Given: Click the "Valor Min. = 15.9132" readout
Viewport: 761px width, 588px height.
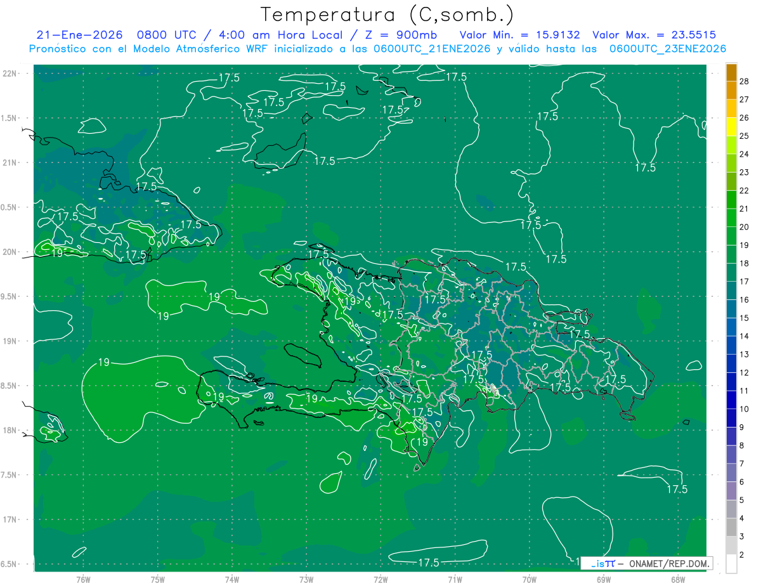Looking at the screenshot, I should point(519,35).
